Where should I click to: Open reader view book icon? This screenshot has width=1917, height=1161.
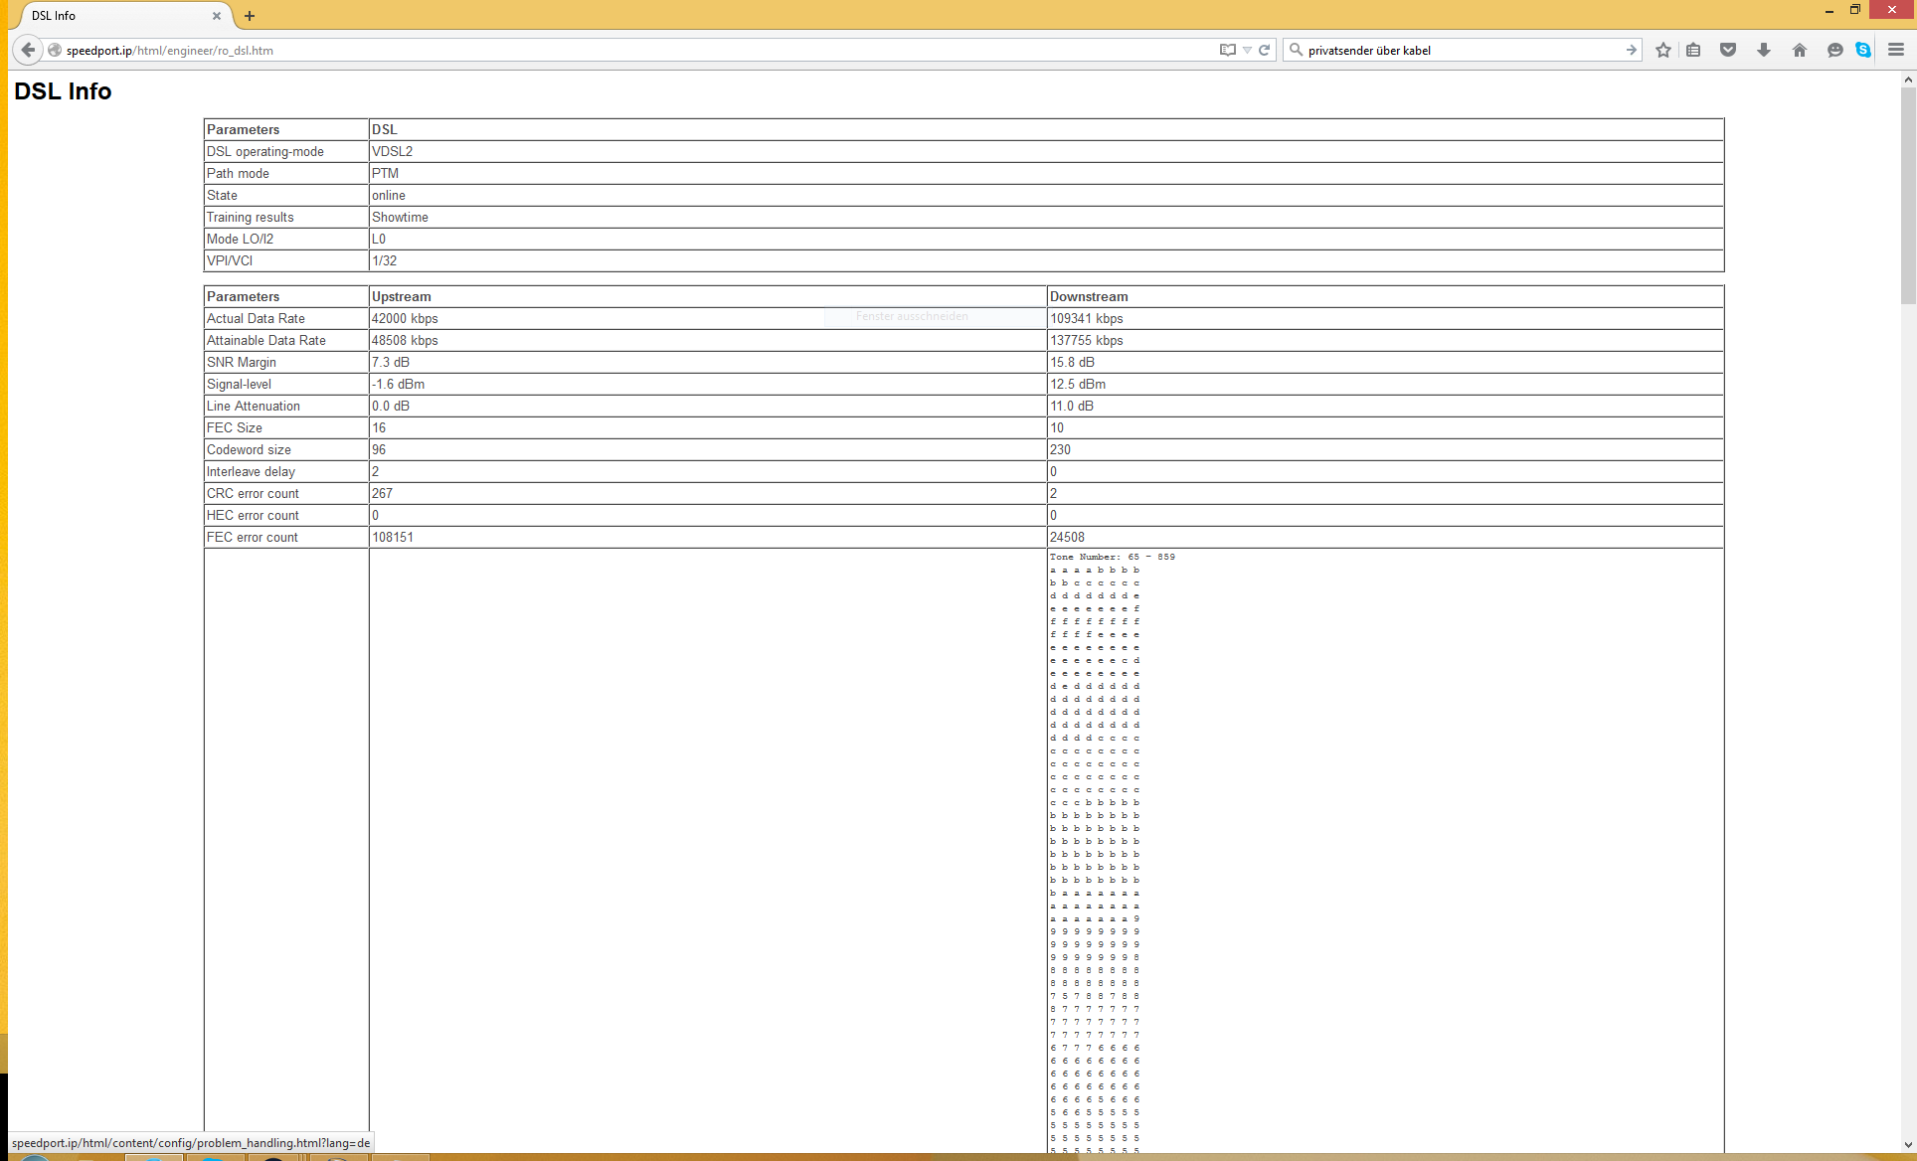1228,50
